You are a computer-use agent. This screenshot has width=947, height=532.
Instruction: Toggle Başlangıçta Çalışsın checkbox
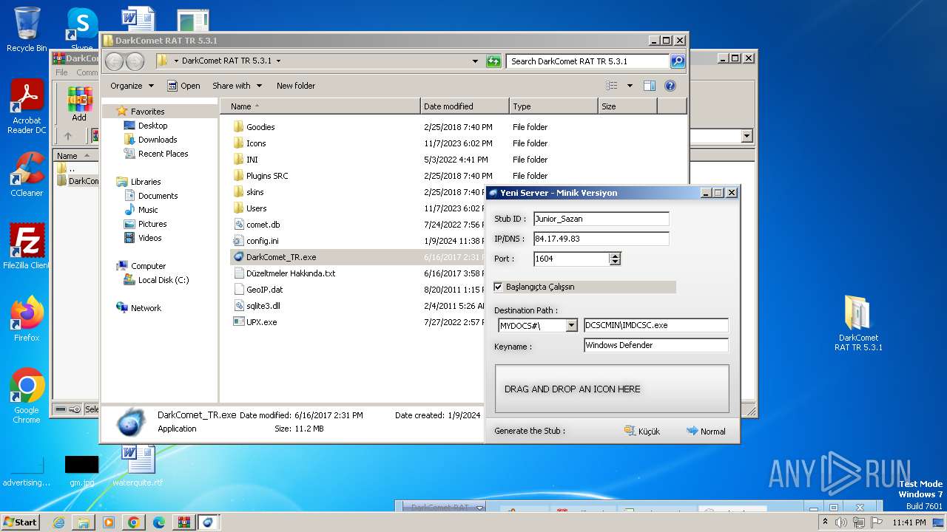click(x=498, y=287)
